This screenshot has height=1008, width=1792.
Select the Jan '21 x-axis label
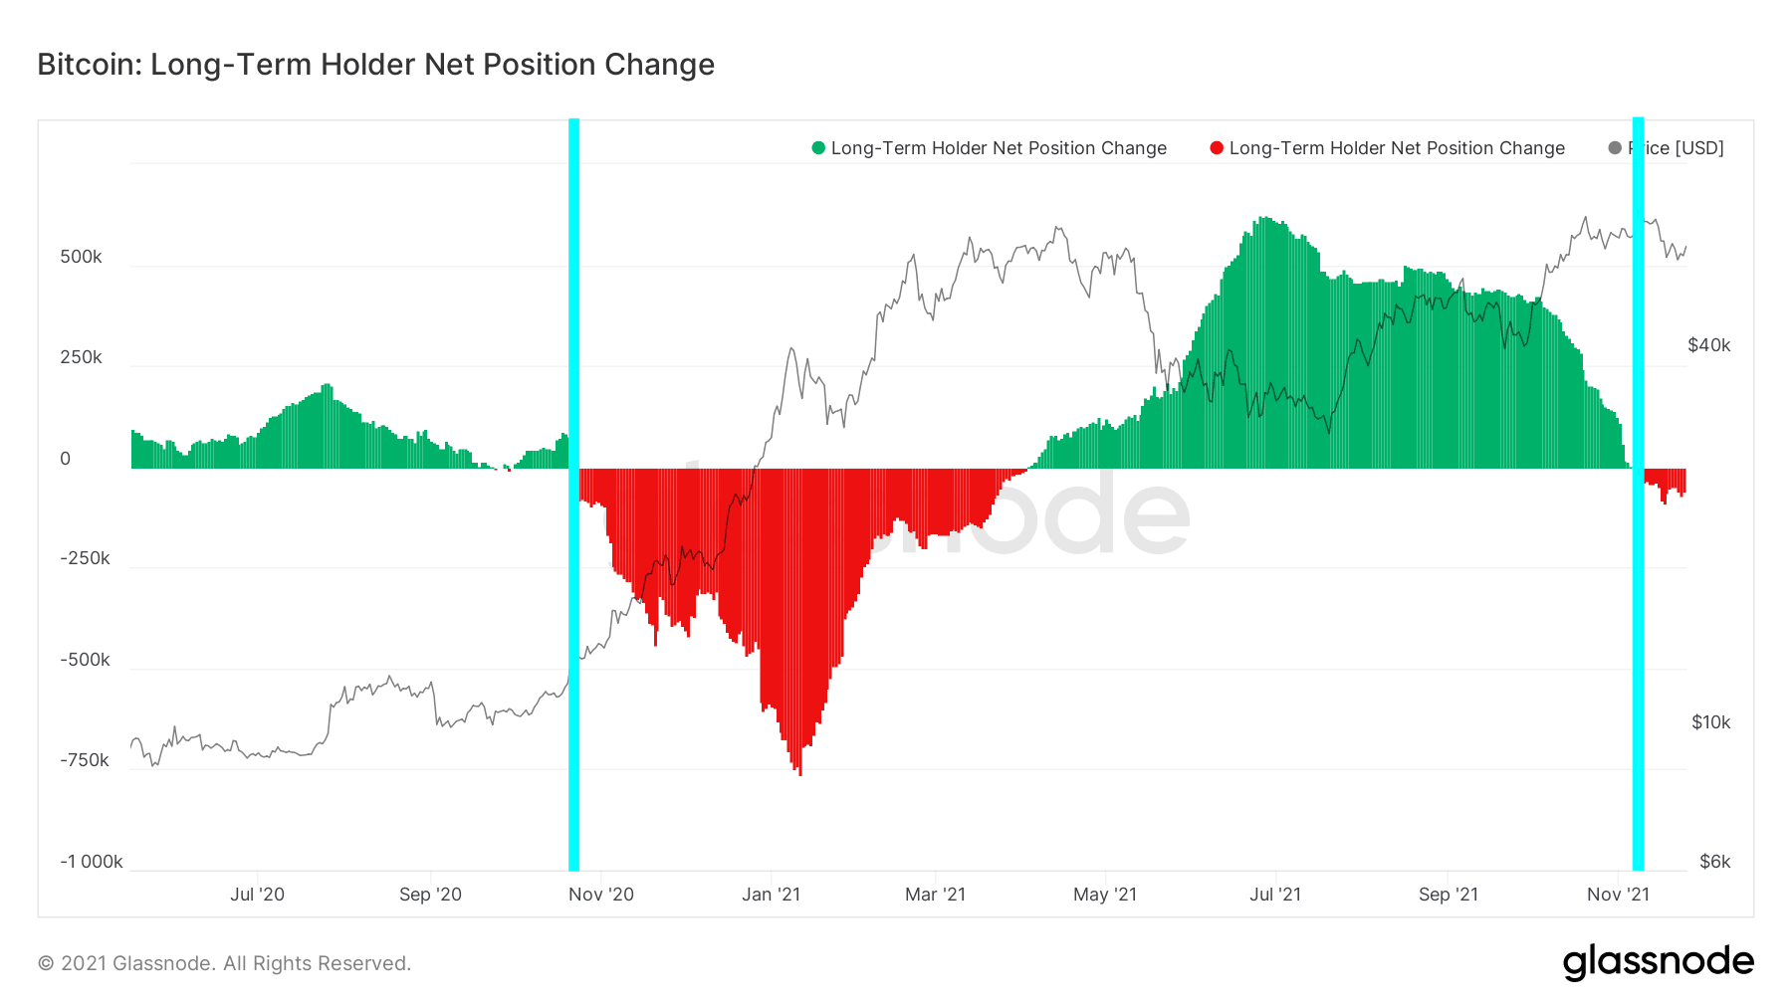click(x=771, y=895)
